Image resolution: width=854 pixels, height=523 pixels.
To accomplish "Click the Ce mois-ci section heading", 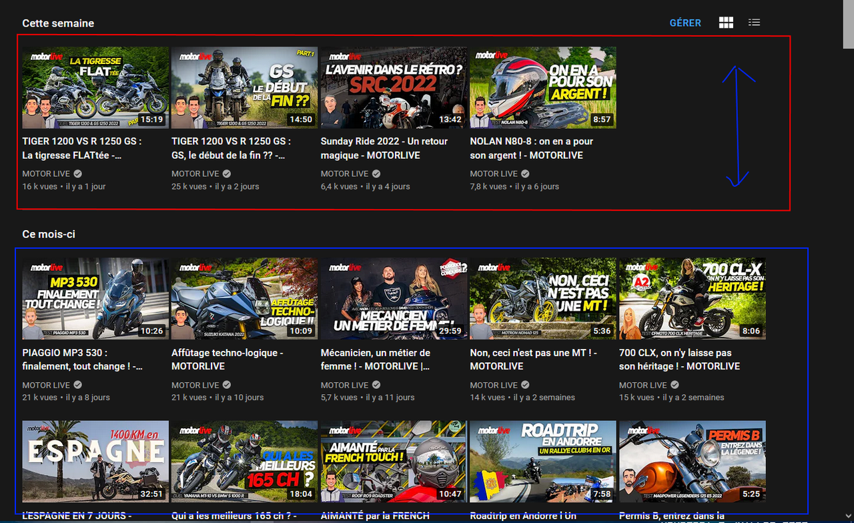I will [x=49, y=234].
